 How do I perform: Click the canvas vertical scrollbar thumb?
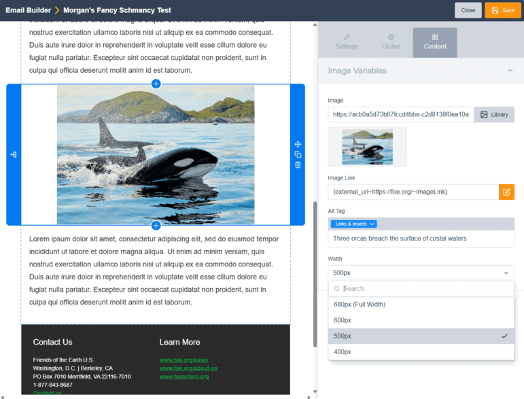click(x=315, y=274)
